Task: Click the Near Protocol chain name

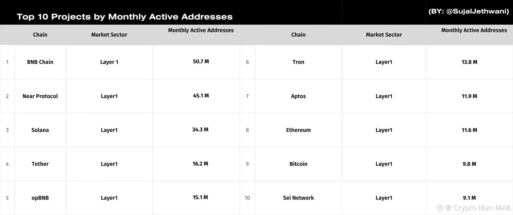Action: pos(40,96)
